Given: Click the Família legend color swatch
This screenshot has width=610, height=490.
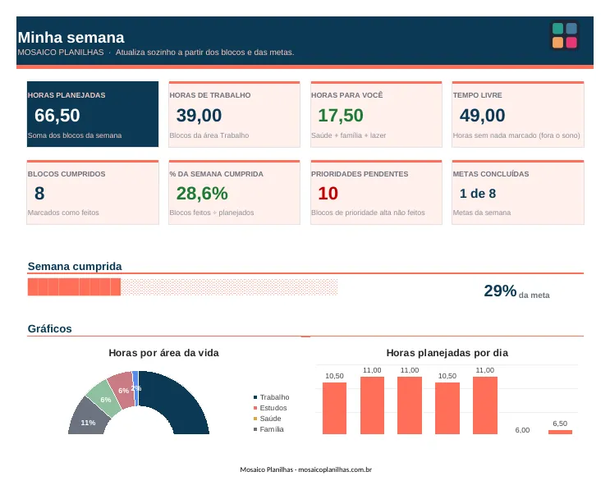Looking at the screenshot, I should [x=255, y=429].
